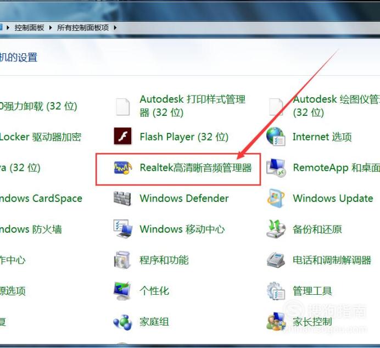Image resolution: width=380 pixels, height=348 pixels.
Task: Click the Windows Mobility Center icon
Action: pyautogui.click(x=123, y=229)
